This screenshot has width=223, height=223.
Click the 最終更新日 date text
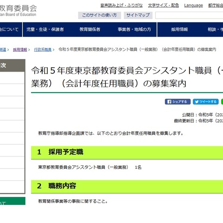tap(198, 121)
